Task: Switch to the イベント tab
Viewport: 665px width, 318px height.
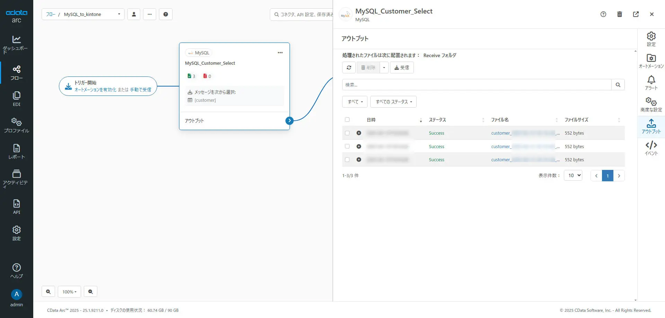Action: click(x=651, y=148)
